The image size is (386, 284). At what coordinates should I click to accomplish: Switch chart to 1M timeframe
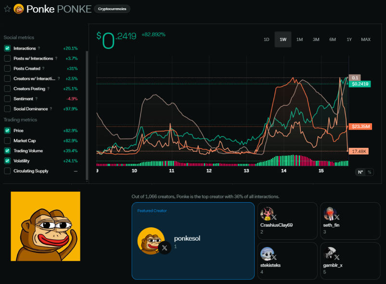pyautogui.click(x=299, y=39)
